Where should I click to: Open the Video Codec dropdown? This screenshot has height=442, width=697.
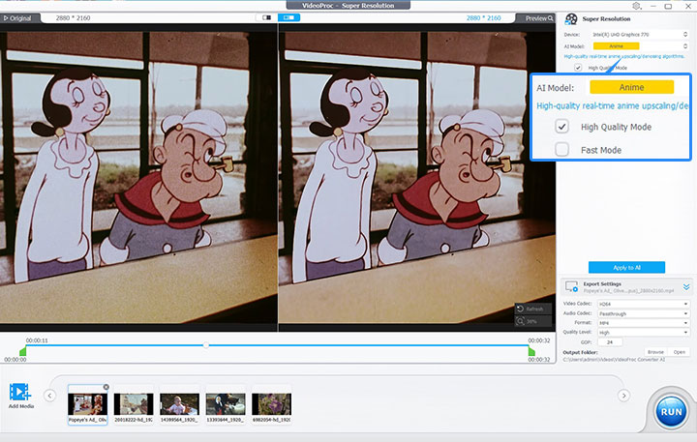pyautogui.click(x=643, y=304)
